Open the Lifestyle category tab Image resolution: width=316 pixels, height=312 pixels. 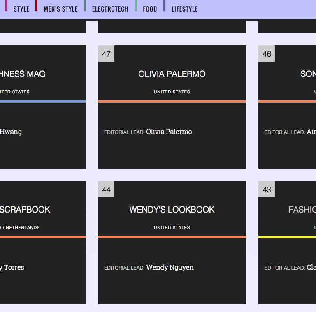[x=184, y=9]
